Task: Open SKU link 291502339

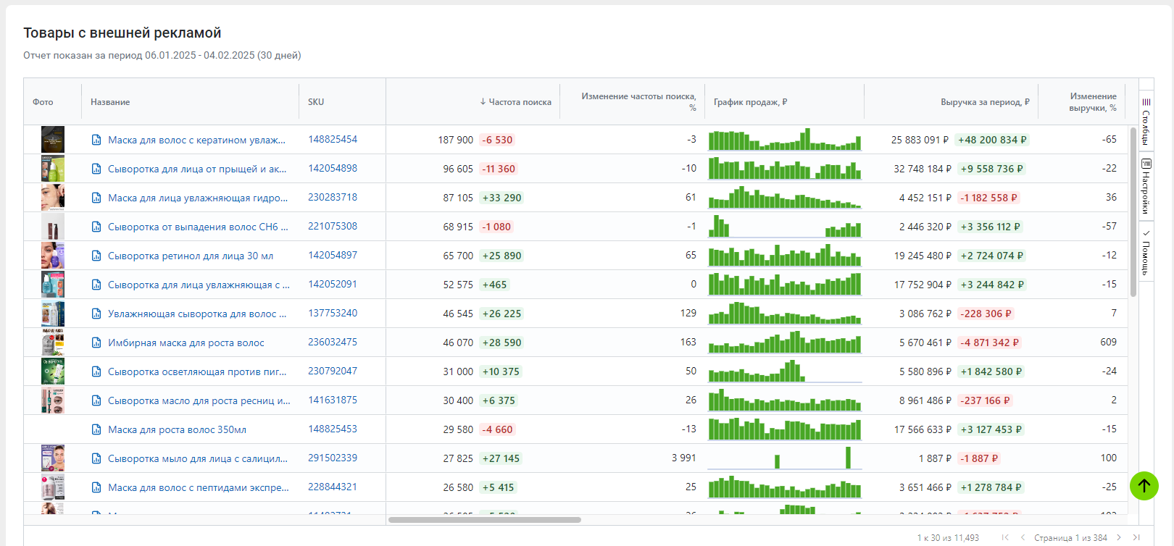Action: pyautogui.click(x=333, y=458)
